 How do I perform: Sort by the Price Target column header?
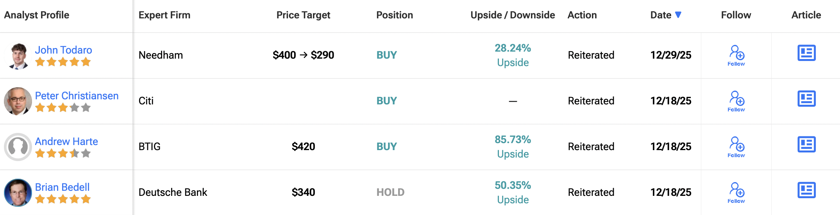click(303, 15)
